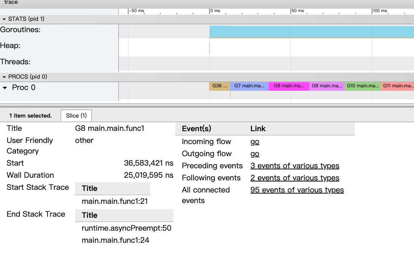The width and height of the screenshot is (414, 259).
Task: Select the G8 main.ma... magenta slice
Action: 289,86
